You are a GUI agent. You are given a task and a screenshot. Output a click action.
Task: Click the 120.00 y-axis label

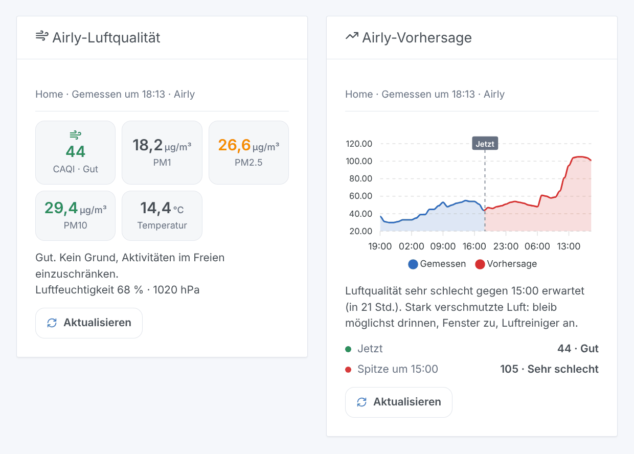pyautogui.click(x=359, y=144)
